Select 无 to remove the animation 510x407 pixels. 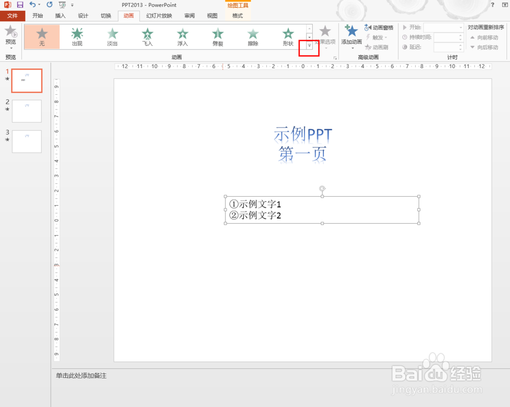(42, 36)
